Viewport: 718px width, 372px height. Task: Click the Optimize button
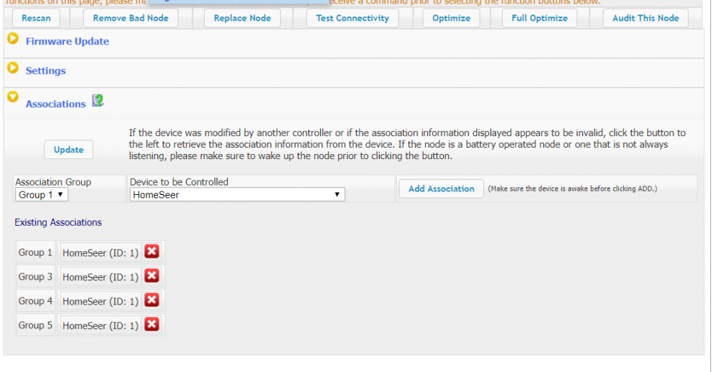point(451,19)
